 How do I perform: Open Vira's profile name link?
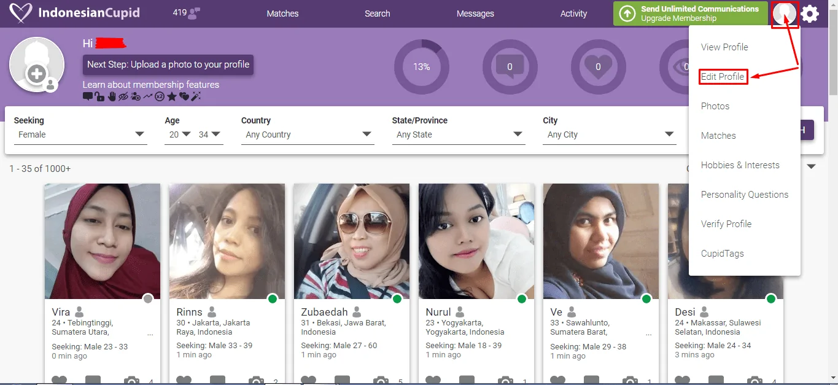click(x=61, y=312)
